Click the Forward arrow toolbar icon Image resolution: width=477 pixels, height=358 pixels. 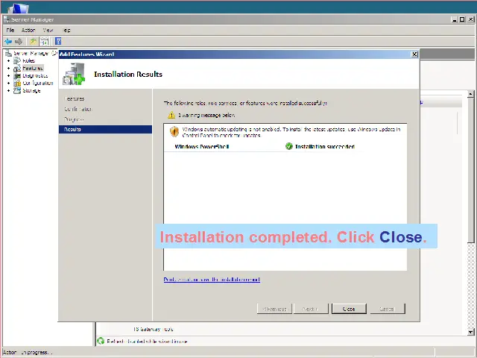pyautogui.click(x=19, y=41)
